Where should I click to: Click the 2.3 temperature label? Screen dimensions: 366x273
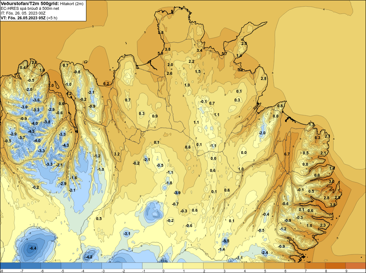[323, 225]
